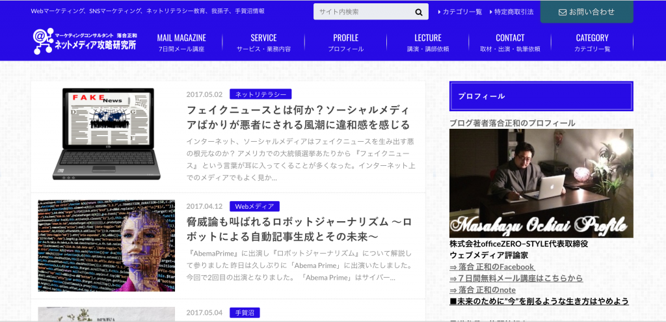This screenshot has width=666, height=322.
Task: Click the top tagline Webマーケティング text
Action: (x=148, y=11)
